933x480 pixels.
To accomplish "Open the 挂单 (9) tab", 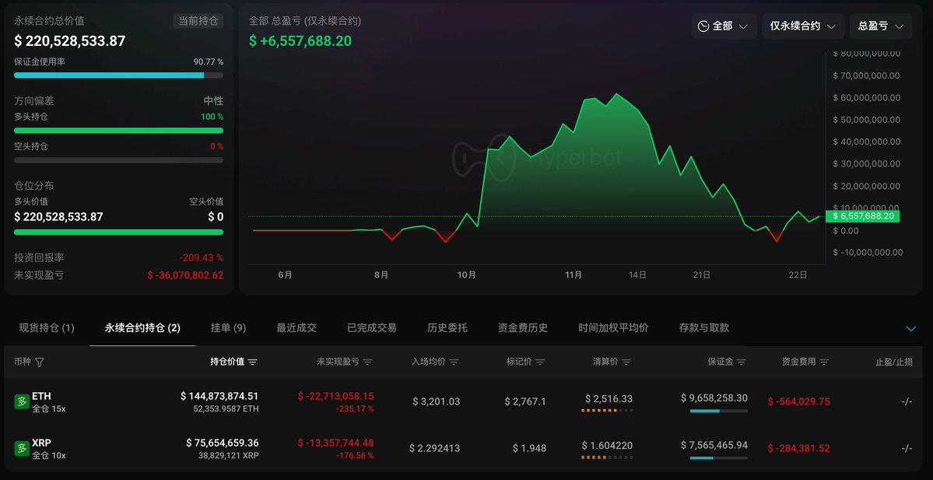I will point(228,328).
